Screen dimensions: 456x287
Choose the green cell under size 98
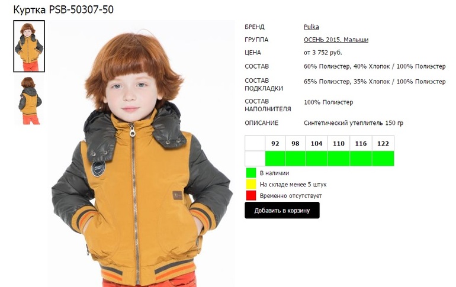pyautogui.click(x=296, y=159)
